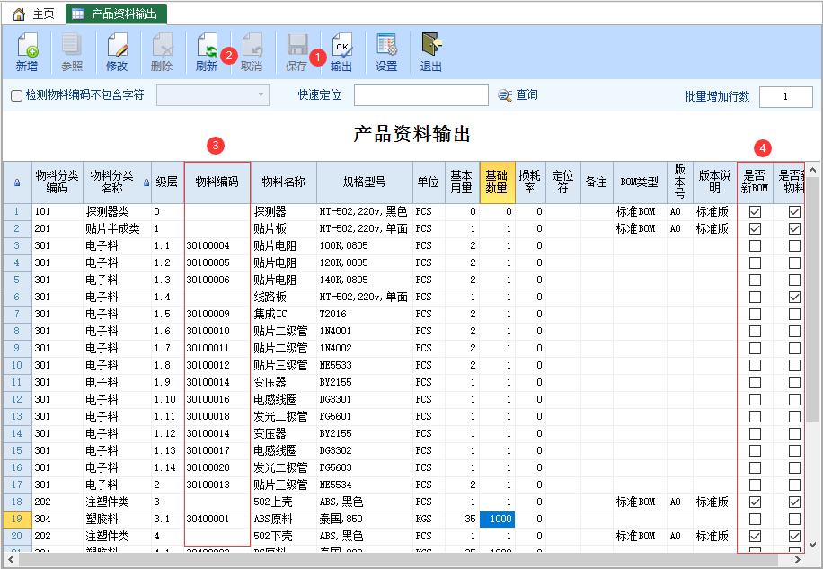Click level 1.10 cell in row 12
The width and height of the screenshot is (823, 569).
[x=168, y=399]
